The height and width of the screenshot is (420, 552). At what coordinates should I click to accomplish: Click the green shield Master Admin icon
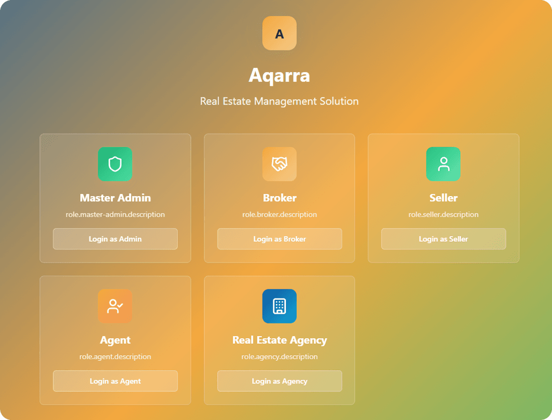(x=115, y=164)
